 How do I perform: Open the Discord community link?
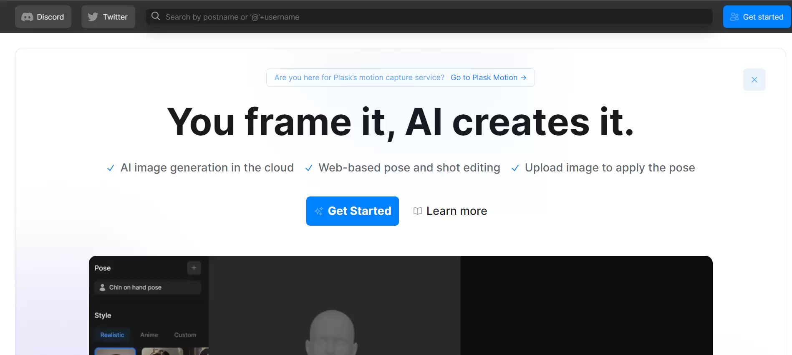43,17
